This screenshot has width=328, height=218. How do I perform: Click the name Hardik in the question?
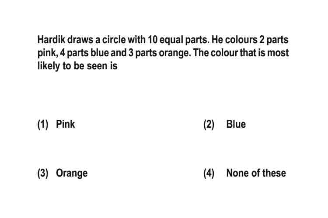(52, 40)
